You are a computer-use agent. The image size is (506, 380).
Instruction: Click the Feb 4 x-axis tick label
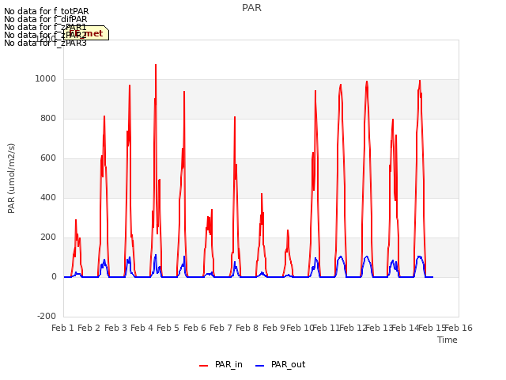tap(142, 328)
